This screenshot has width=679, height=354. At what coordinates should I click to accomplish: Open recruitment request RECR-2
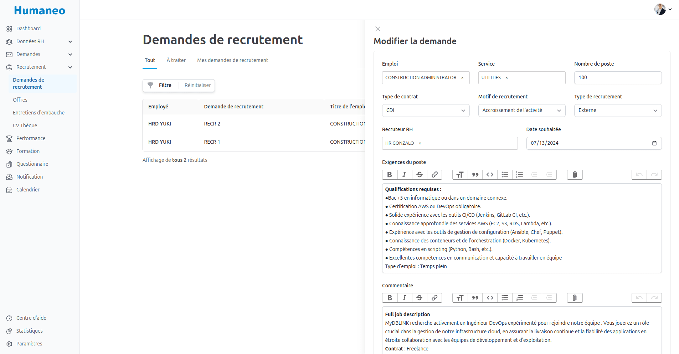tap(212, 124)
